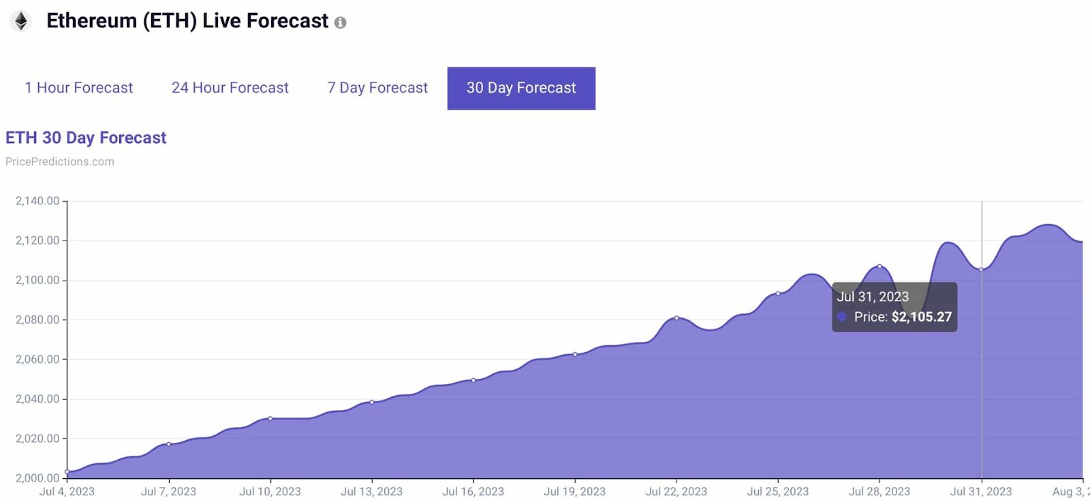Image resolution: width=1090 pixels, height=500 pixels.
Task: Select the Jul 10 data point marker
Action: (x=270, y=418)
